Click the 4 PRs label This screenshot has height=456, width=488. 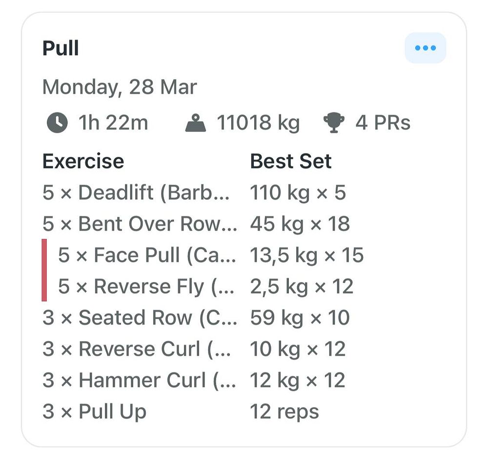[x=383, y=123]
